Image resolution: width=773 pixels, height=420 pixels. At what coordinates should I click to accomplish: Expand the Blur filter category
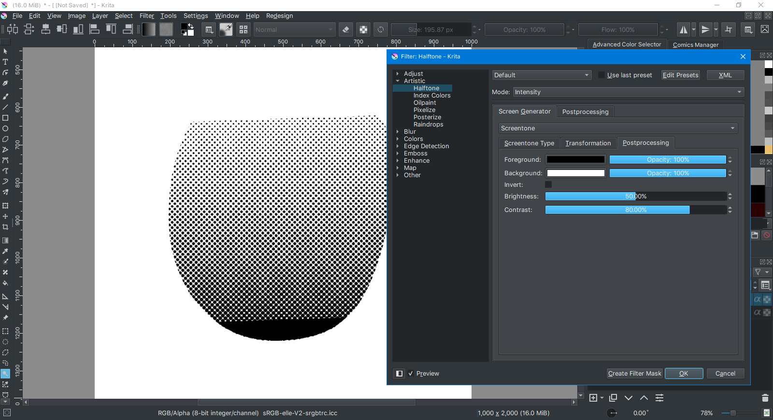pyautogui.click(x=398, y=132)
